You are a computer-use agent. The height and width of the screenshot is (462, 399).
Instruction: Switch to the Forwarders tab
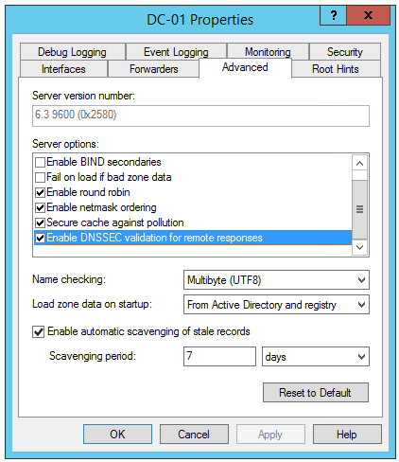point(153,69)
